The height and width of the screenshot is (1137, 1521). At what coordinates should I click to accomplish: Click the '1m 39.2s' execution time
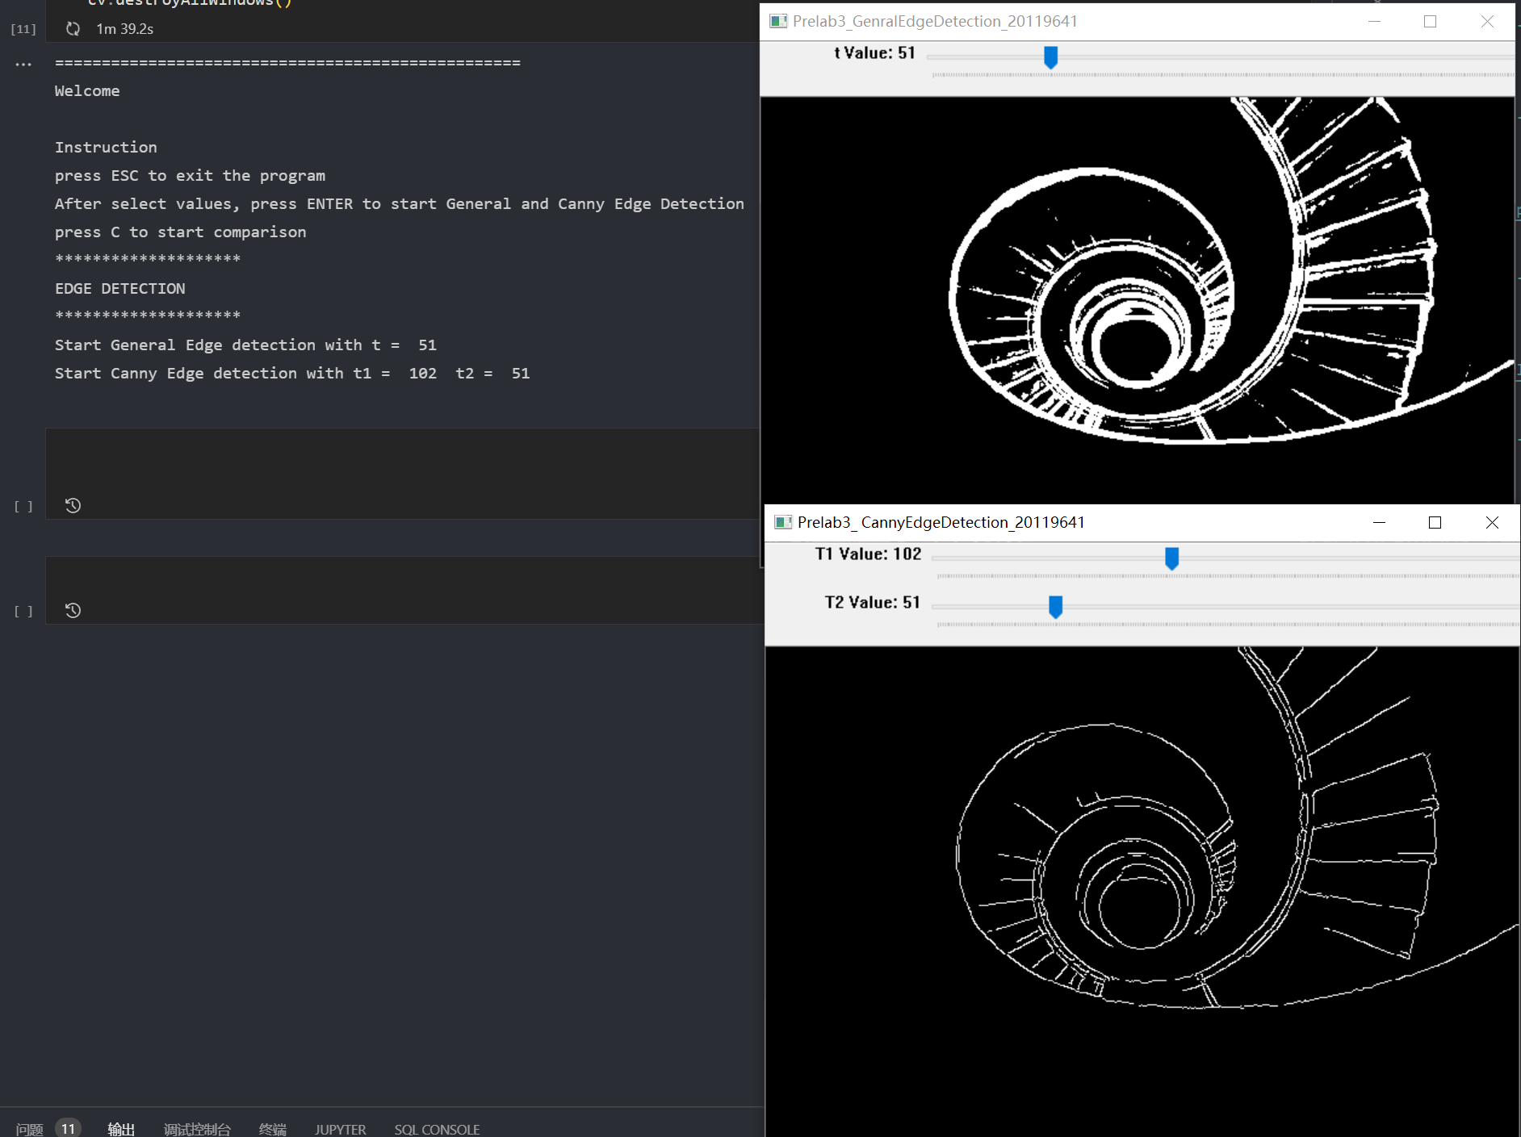pyautogui.click(x=125, y=29)
